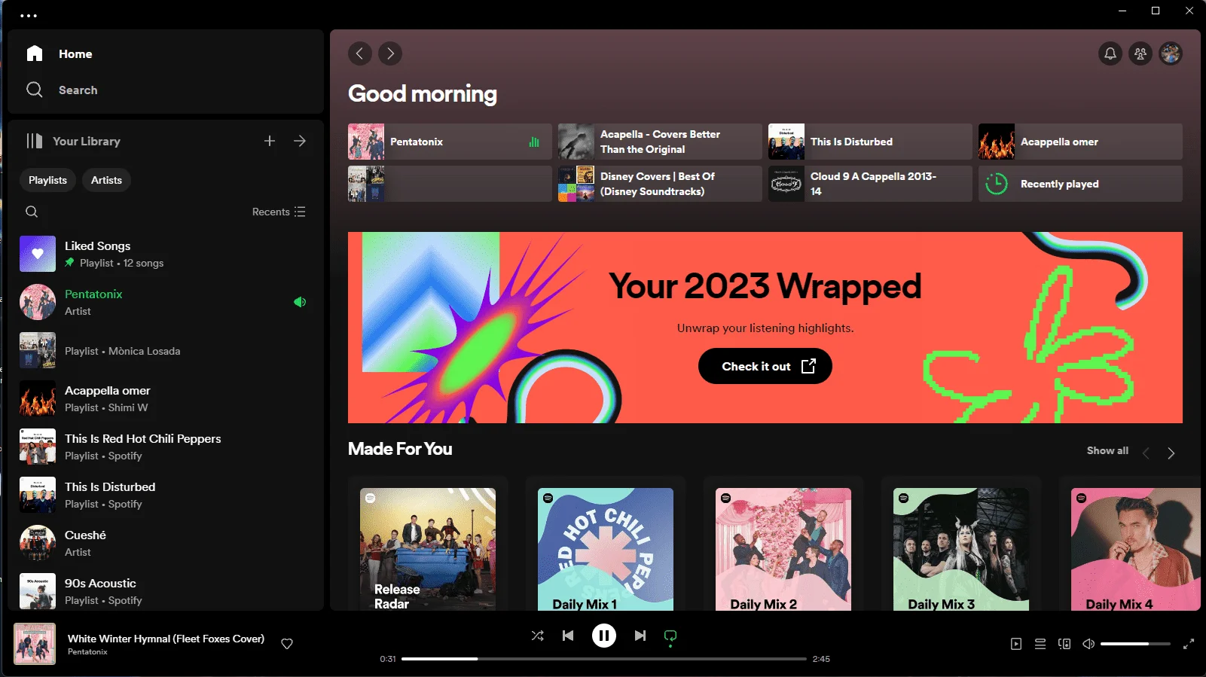Mute the volume
Screen dimensions: 1206x677
(x=1088, y=644)
